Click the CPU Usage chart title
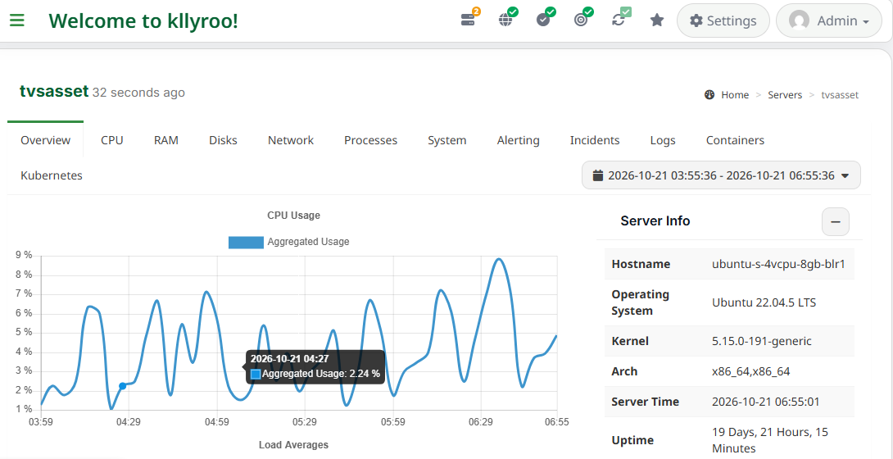Screen dimensions: 893x459 click(293, 216)
